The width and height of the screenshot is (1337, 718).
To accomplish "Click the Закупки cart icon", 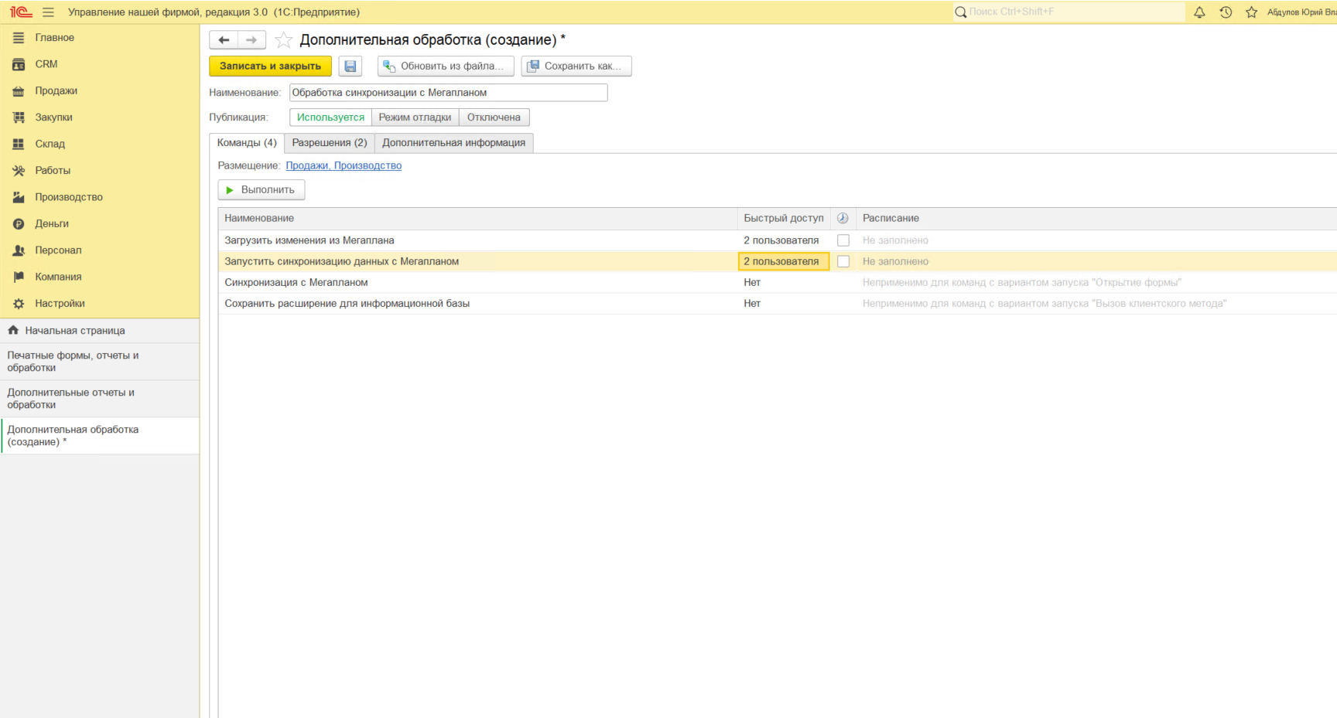I will [19, 117].
